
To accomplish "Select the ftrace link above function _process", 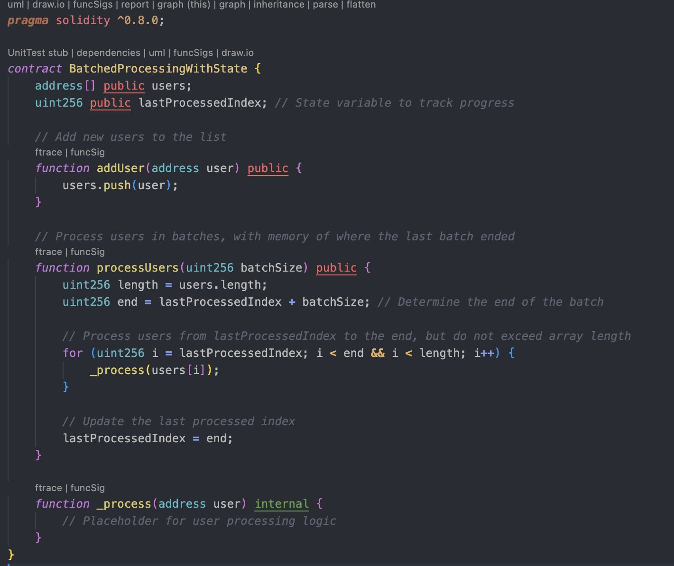I will 48,488.
